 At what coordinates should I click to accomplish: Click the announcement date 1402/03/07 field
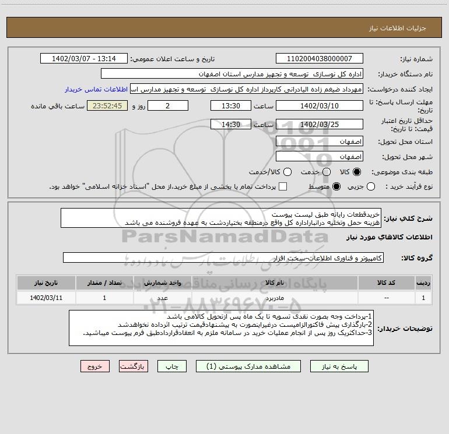click(84, 58)
